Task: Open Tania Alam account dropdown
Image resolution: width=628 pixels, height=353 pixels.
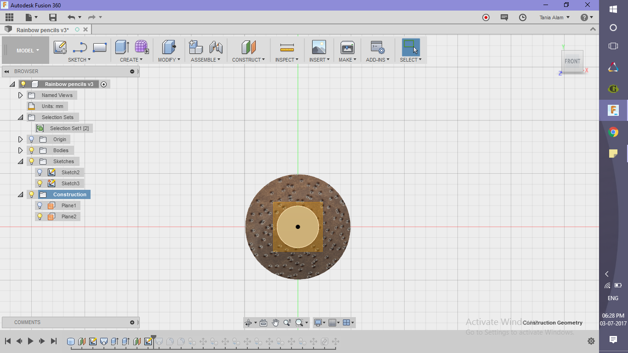Action: click(x=554, y=17)
